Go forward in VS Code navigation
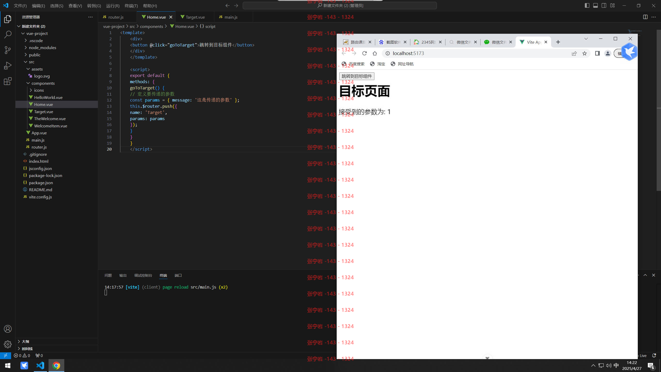The image size is (661, 372). click(236, 5)
